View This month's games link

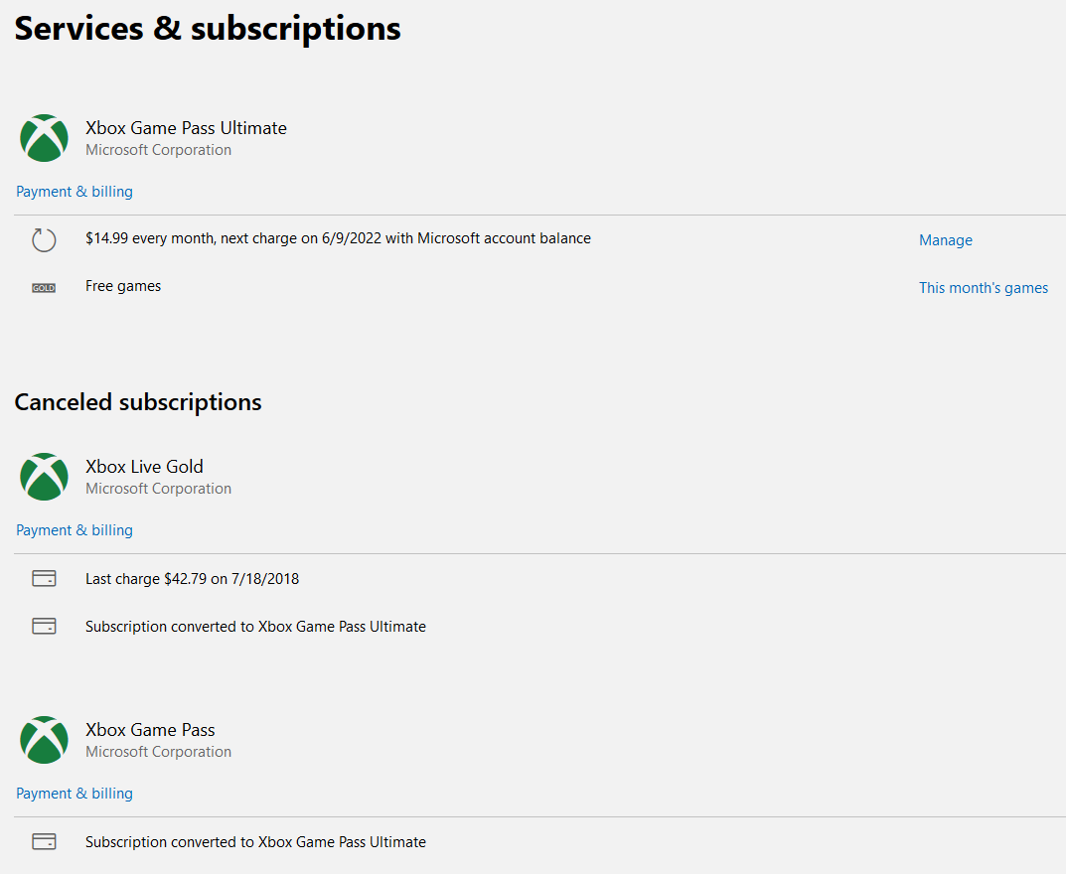coord(984,287)
